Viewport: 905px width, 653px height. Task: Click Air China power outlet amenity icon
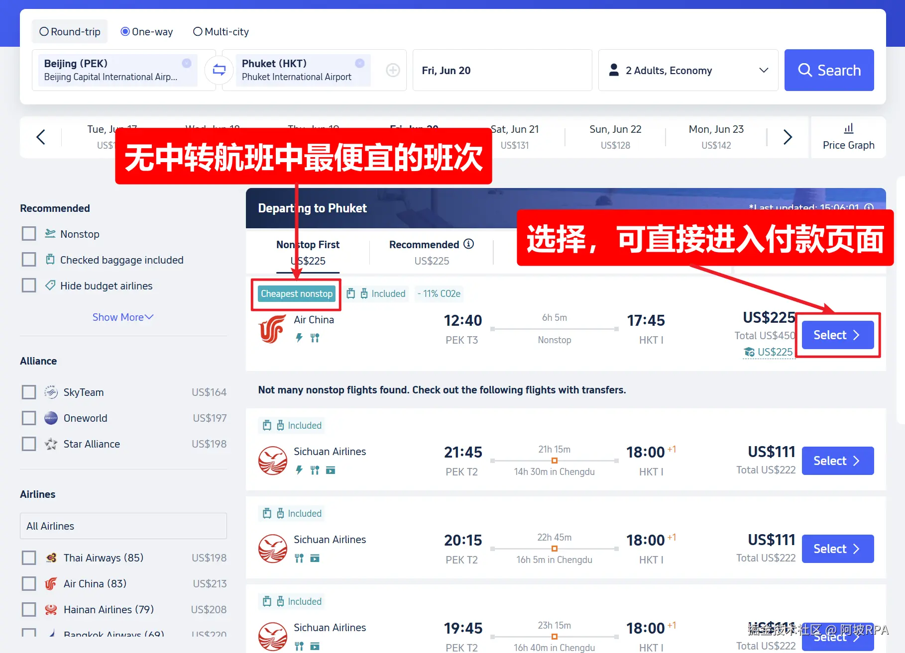(299, 338)
